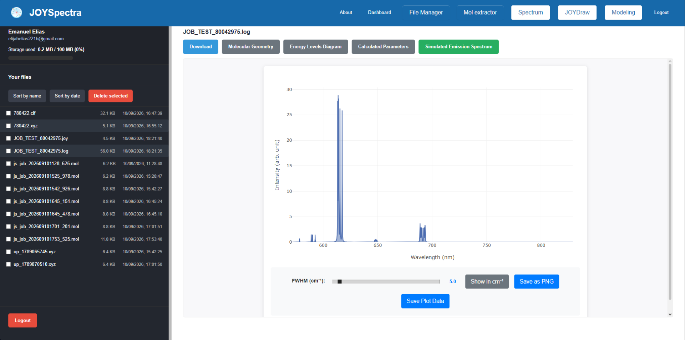The image size is (685, 340).
Task: Open file js_job_202609101645_151.mol
Action: pos(46,202)
